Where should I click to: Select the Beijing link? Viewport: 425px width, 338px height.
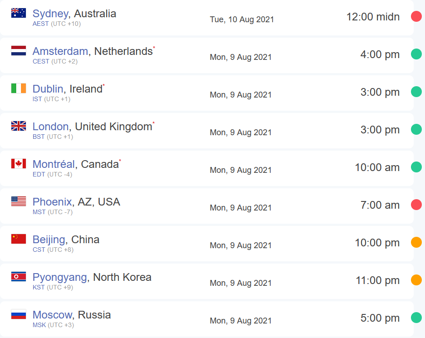(x=50, y=240)
